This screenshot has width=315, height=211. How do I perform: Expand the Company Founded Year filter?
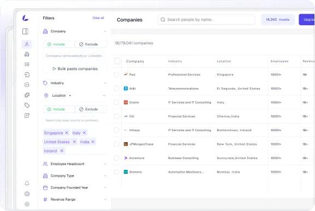pos(105,187)
